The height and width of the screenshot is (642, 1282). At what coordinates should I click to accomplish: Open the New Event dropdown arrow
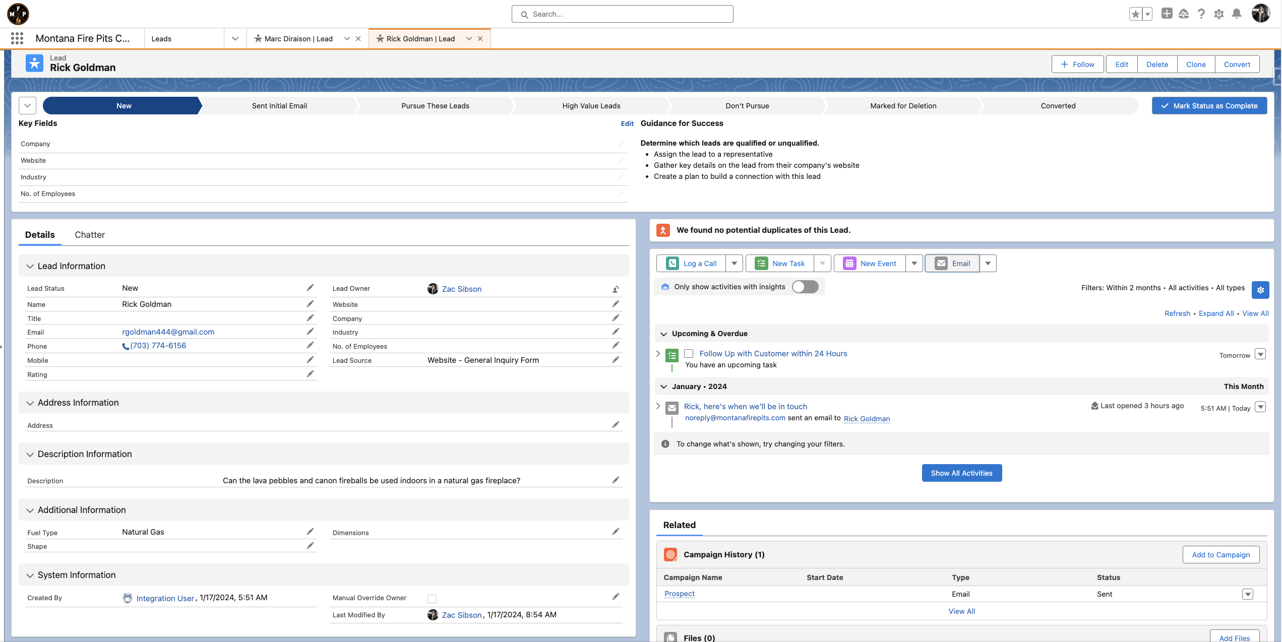[x=914, y=264]
